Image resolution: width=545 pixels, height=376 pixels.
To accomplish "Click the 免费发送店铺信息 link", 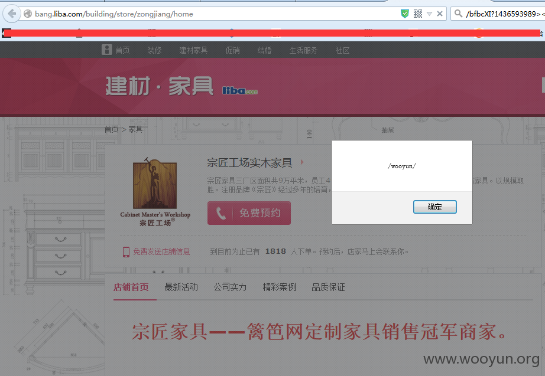I will [x=161, y=251].
